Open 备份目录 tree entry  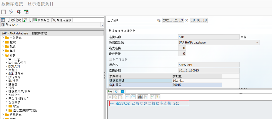14,102
